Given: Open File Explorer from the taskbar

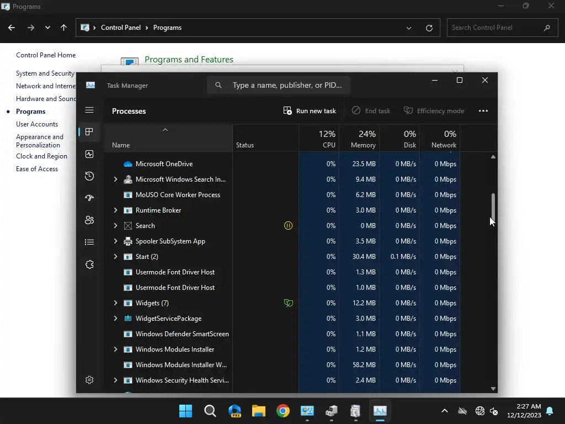Looking at the screenshot, I should point(259,411).
